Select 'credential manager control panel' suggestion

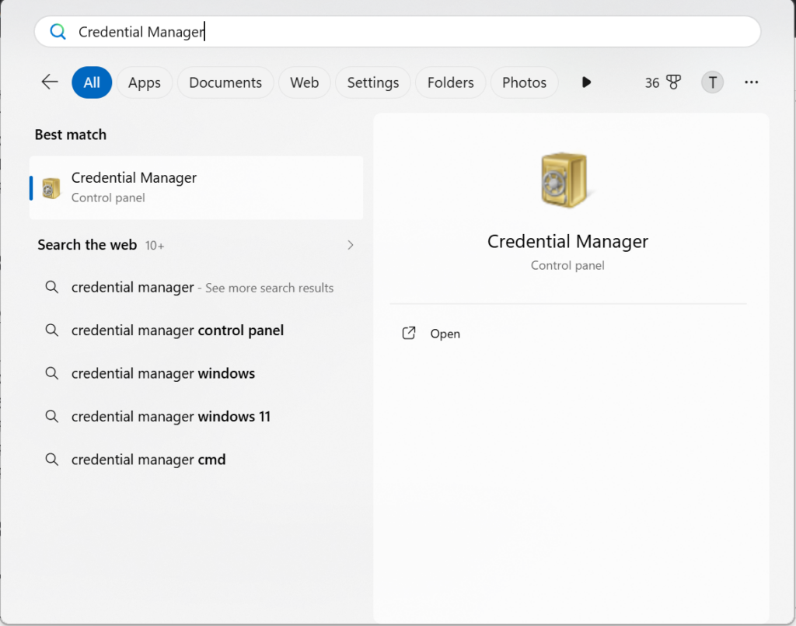tap(196, 330)
